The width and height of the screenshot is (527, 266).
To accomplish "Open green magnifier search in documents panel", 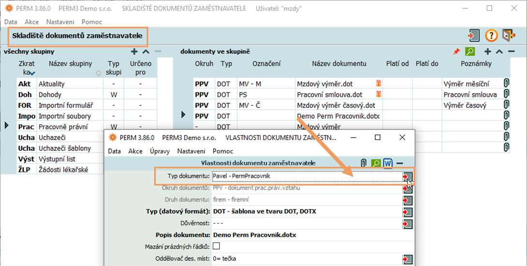I will pyautogui.click(x=470, y=51).
